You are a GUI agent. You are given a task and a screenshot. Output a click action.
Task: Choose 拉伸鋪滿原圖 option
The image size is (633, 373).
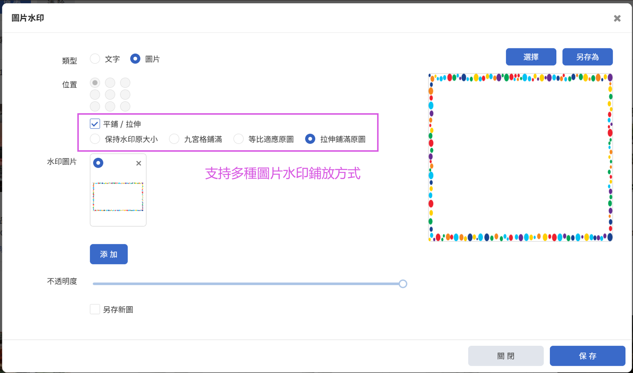310,139
